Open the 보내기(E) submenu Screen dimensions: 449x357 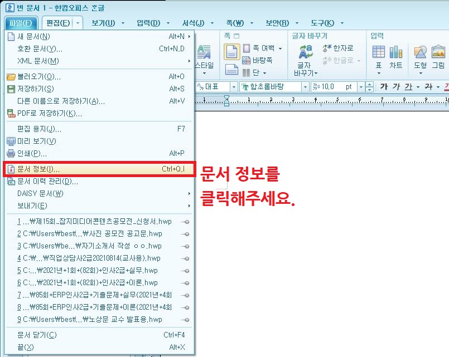coord(99,206)
